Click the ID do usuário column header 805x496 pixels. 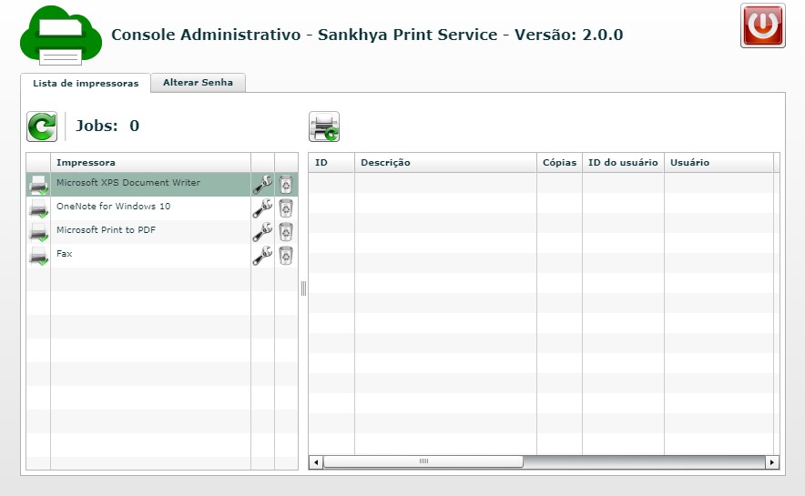point(623,162)
